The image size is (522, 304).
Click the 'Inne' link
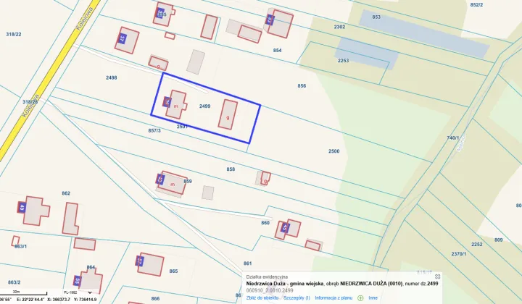click(x=373, y=298)
